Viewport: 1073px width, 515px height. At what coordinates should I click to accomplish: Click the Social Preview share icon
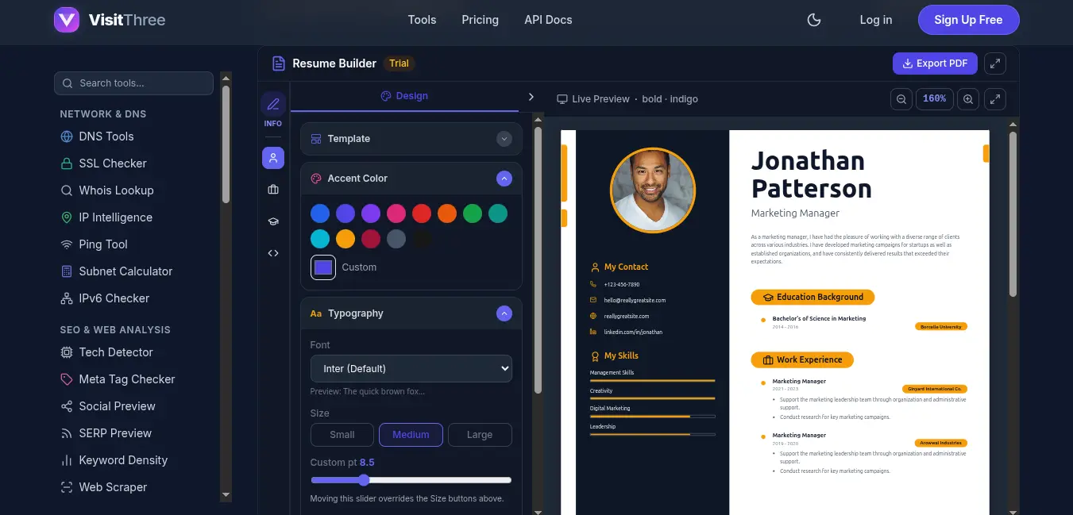[x=67, y=406]
